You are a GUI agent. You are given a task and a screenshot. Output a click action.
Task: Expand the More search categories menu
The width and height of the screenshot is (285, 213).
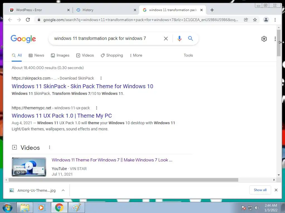point(136,55)
